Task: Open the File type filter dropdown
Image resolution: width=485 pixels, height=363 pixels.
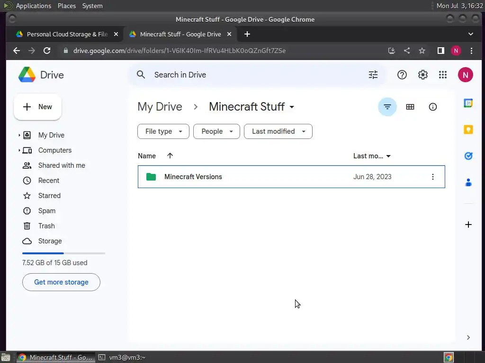Action: tap(163, 131)
